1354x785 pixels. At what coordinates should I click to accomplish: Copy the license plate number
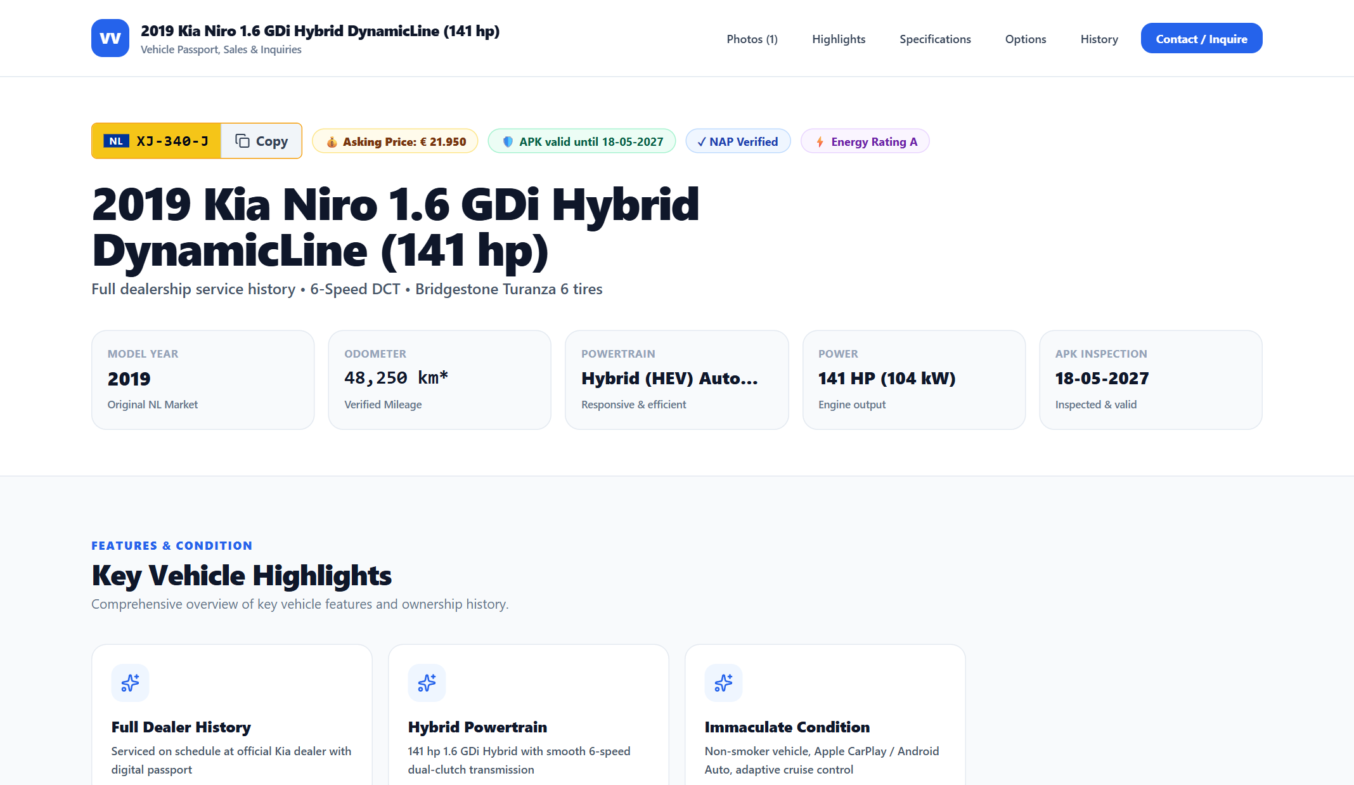pyautogui.click(x=261, y=141)
